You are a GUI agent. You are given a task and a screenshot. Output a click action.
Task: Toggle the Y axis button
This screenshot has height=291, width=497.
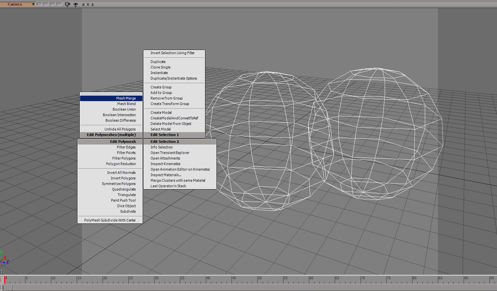(88, 5)
